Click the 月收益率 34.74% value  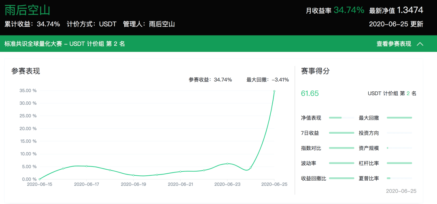[x=349, y=10]
